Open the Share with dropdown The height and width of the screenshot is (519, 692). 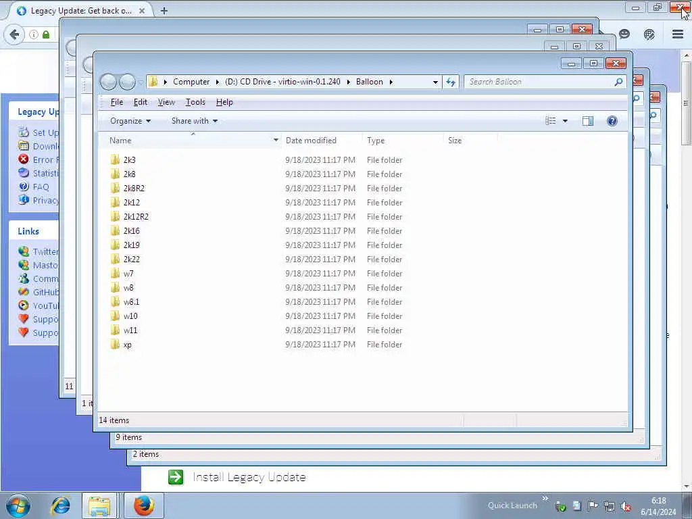click(194, 121)
